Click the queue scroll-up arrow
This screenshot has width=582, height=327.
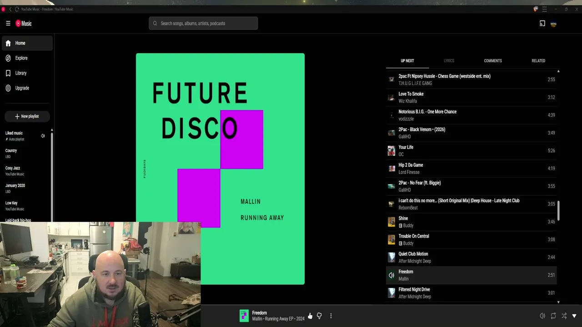tap(558, 71)
